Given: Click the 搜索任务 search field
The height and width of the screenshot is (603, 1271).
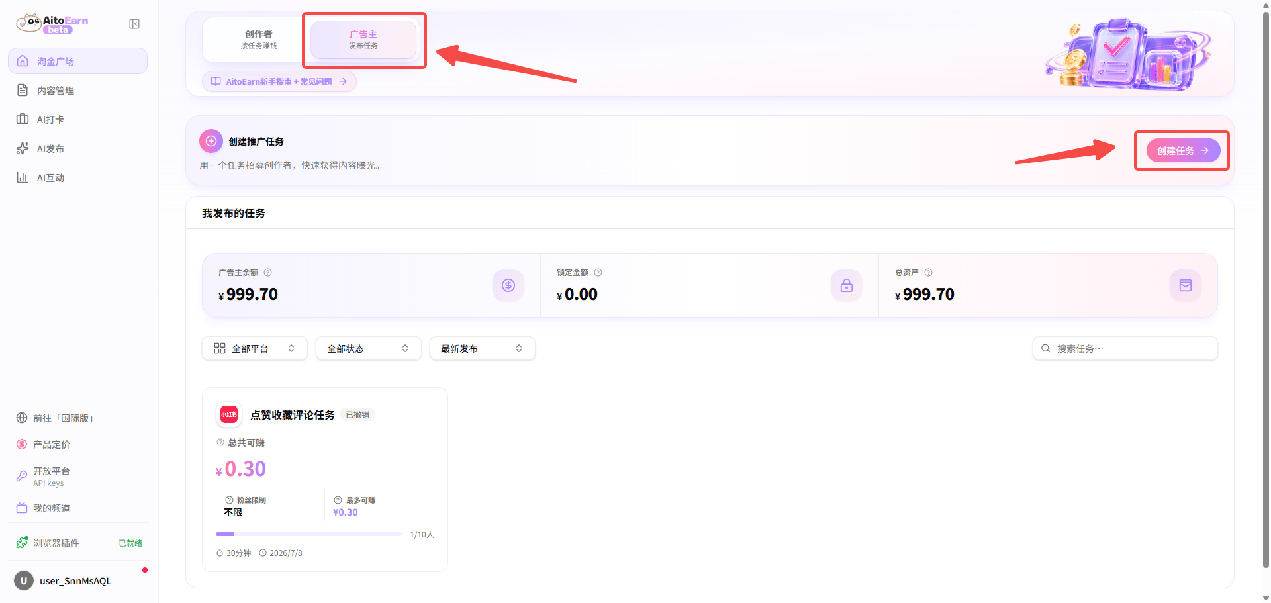Looking at the screenshot, I should (1125, 348).
